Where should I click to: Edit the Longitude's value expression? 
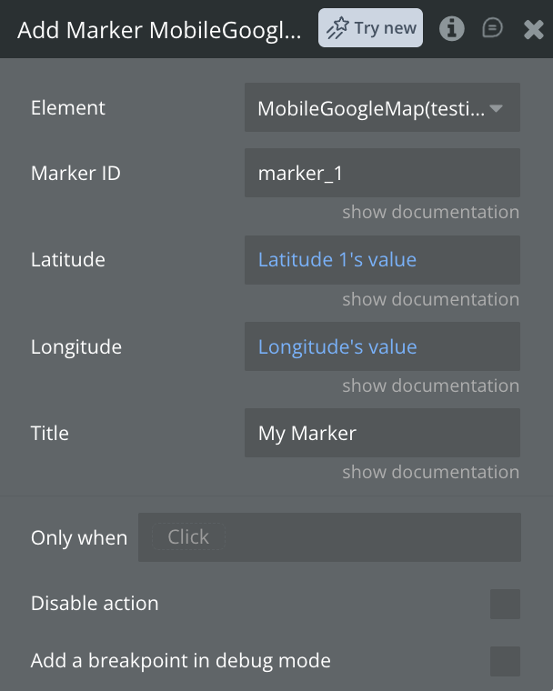point(337,347)
